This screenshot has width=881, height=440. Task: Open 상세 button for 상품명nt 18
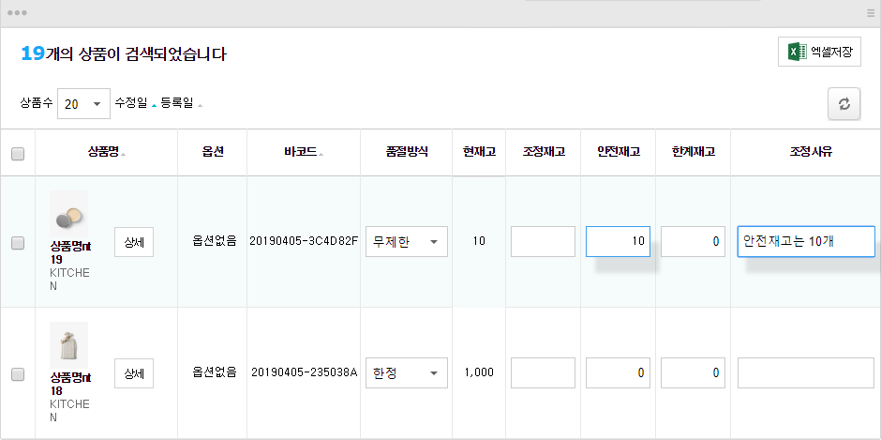134,373
